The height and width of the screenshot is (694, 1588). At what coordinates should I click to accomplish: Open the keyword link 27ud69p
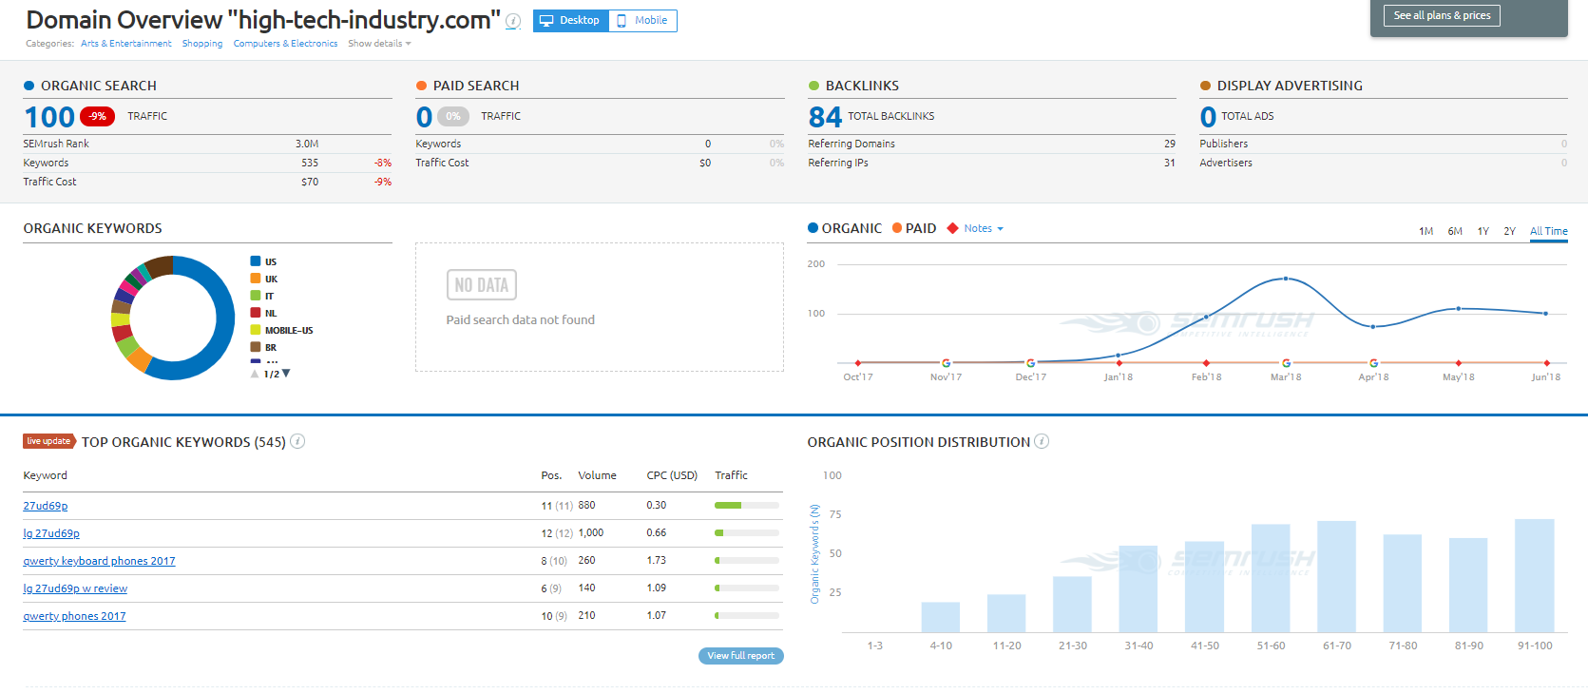pos(46,506)
